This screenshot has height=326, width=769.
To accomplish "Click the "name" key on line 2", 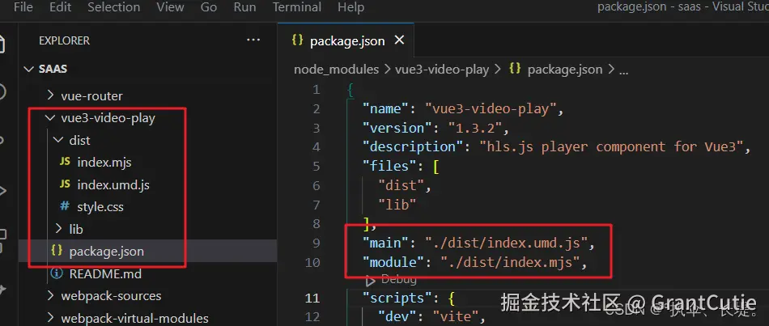I will click(386, 109).
